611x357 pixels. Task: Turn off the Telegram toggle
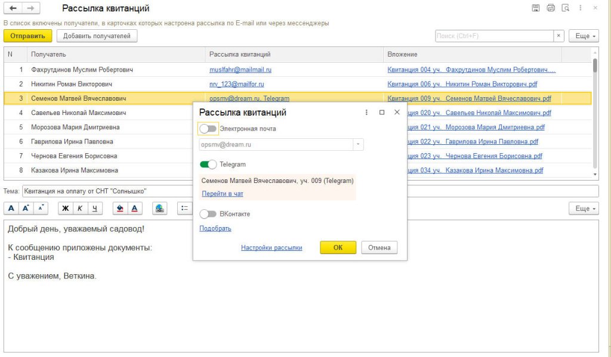tap(208, 164)
